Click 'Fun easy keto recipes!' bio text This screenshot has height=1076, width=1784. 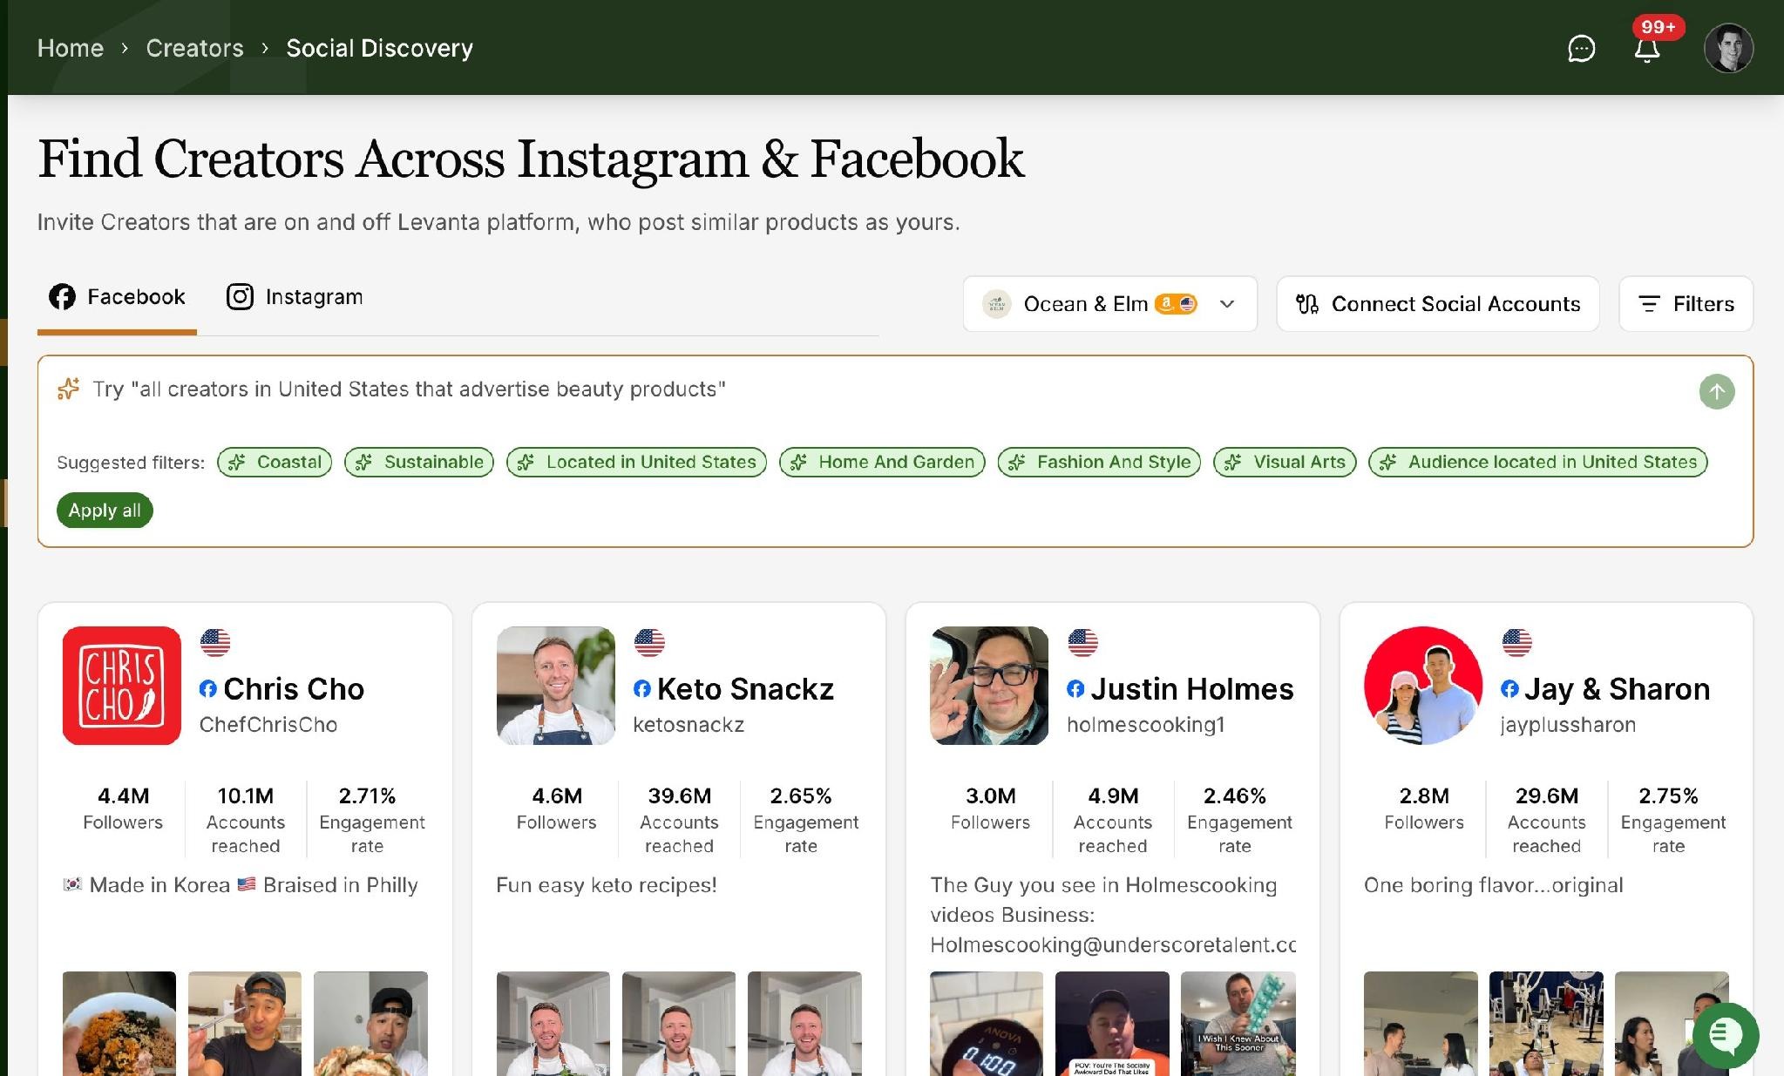pos(607,885)
